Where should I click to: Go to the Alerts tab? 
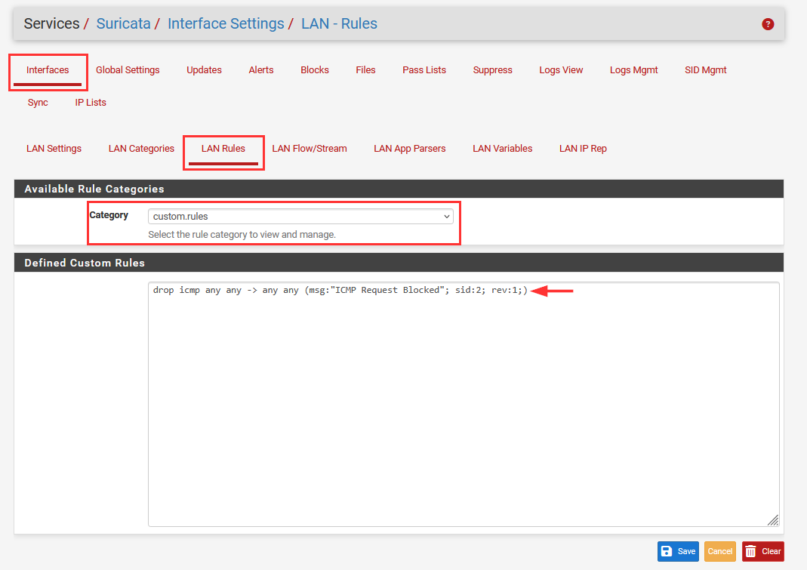pyautogui.click(x=261, y=70)
